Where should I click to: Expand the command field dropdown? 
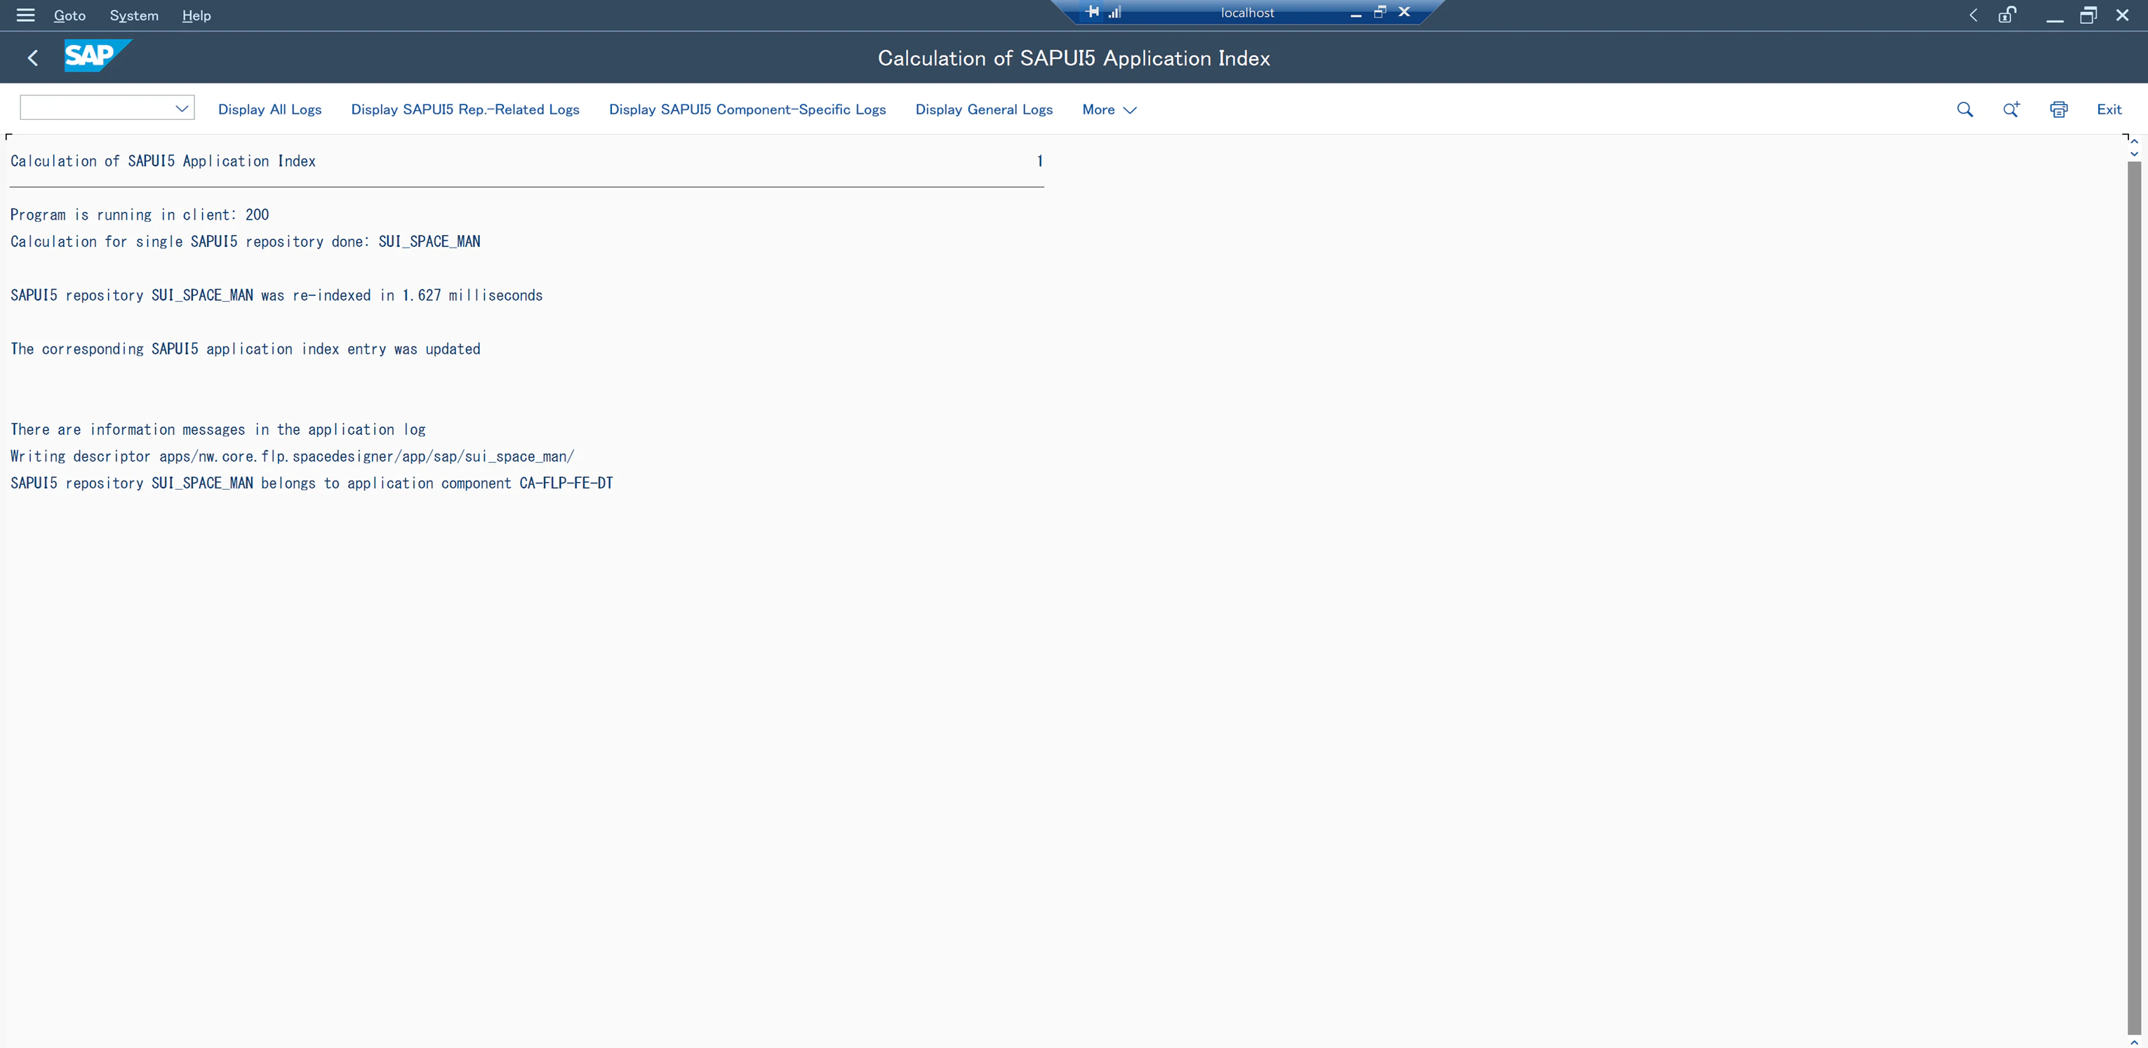click(x=182, y=109)
